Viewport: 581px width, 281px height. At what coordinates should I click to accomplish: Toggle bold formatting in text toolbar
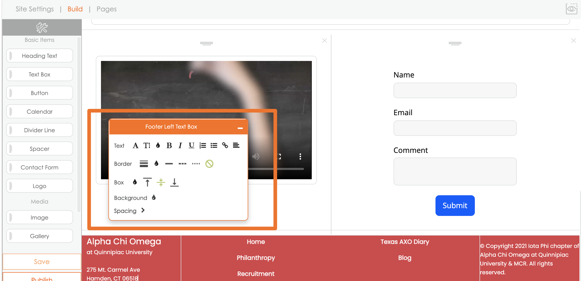point(169,146)
